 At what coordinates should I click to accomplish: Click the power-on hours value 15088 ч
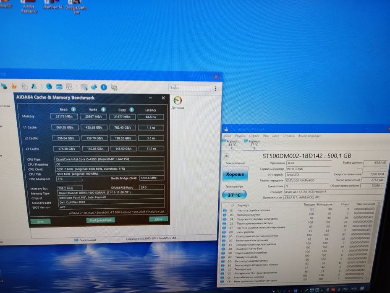pos(372,186)
